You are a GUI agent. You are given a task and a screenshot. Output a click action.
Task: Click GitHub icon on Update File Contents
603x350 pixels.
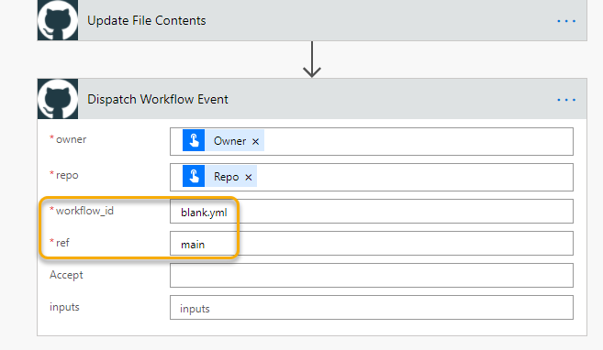58,20
